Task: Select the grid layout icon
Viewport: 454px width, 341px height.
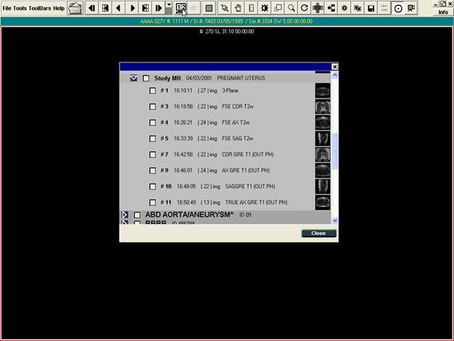Action: click(209, 8)
